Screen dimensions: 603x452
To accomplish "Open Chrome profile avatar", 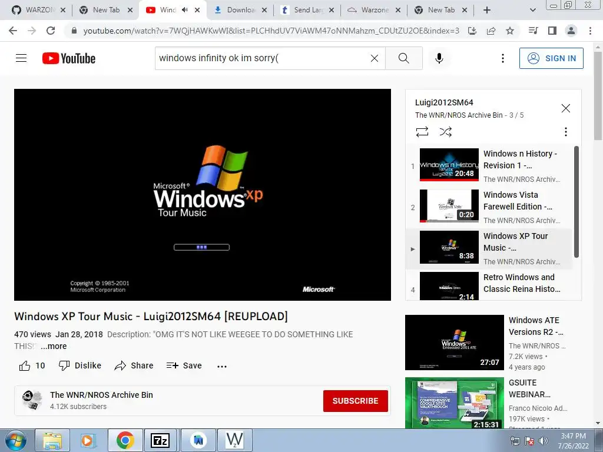I will click(571, 31).
